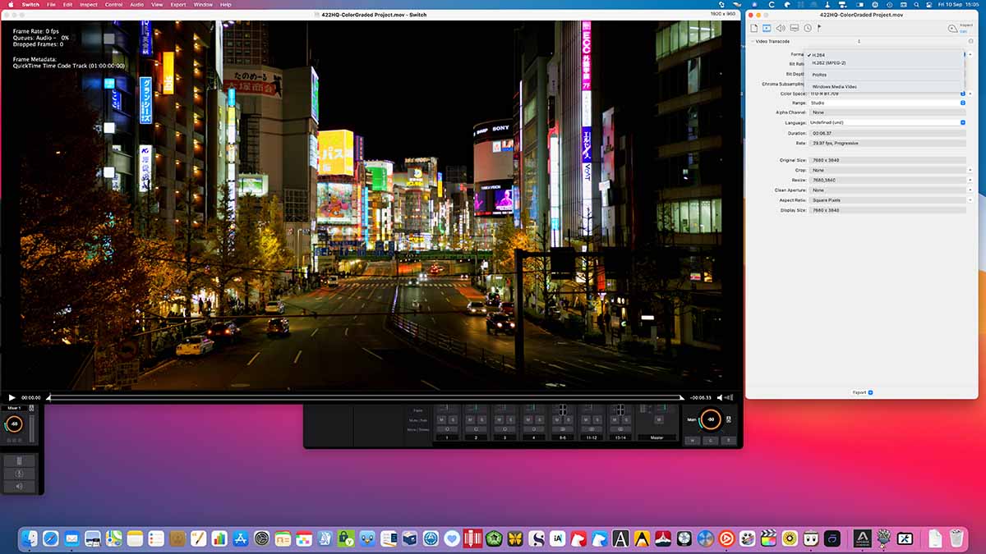Image resolution: width=986 pixels, height=554 pixels.
Task: Open the Range dropdown set to Studio
Action: [x=887, y=103]
